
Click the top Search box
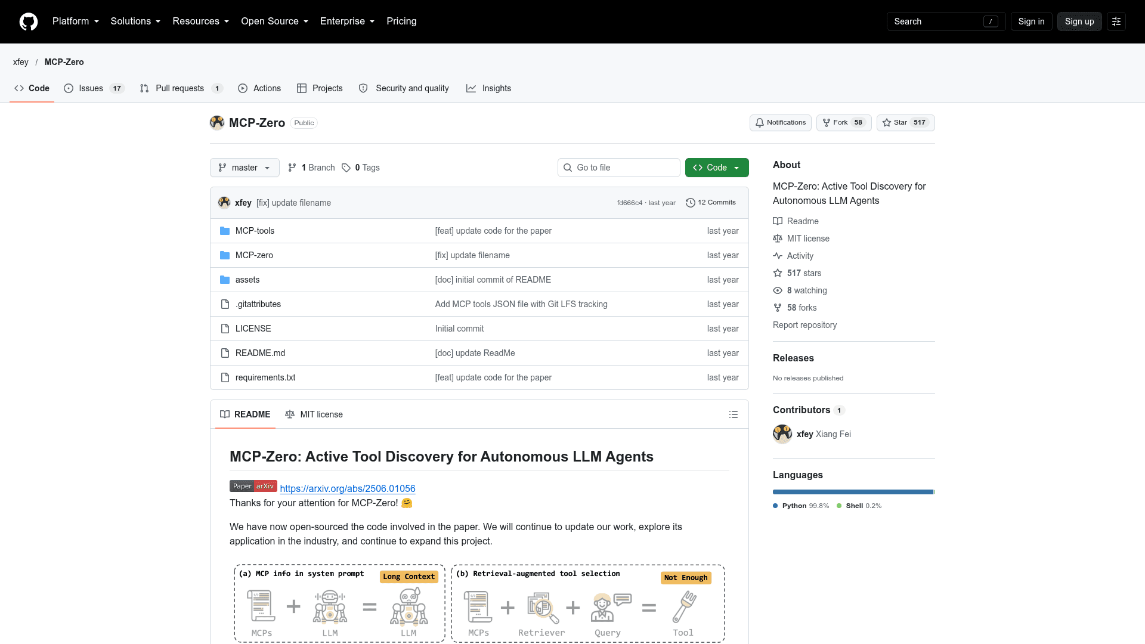point(946,21)
